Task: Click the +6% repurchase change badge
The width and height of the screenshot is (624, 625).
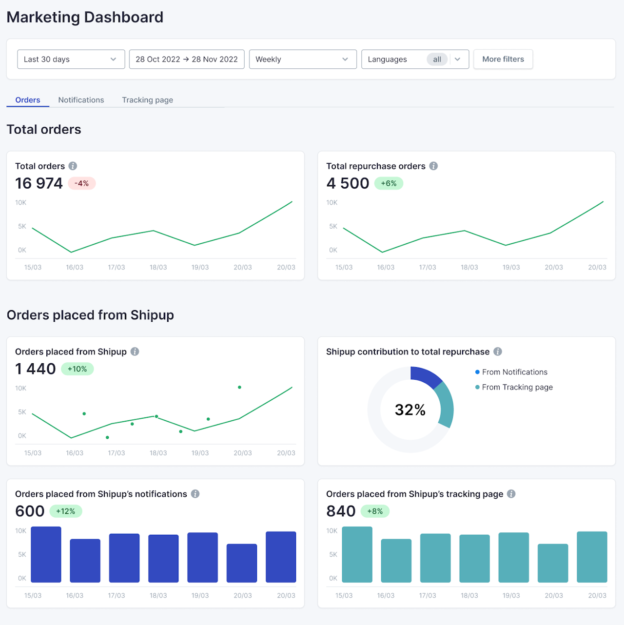Action: coord(389,183)
